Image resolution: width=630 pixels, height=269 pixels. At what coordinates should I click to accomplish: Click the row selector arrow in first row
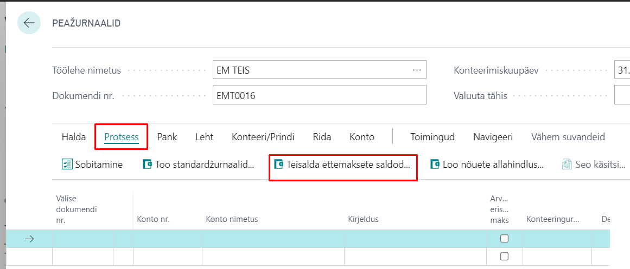[x=29, y=239]
